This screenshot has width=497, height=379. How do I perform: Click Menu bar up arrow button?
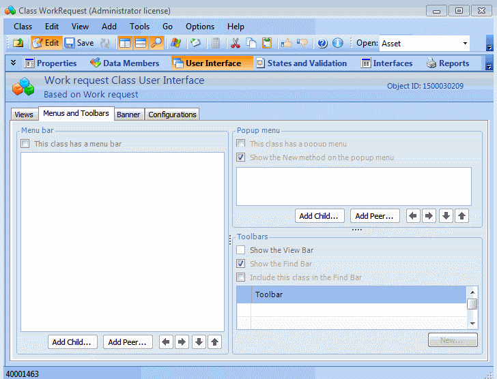214,342
